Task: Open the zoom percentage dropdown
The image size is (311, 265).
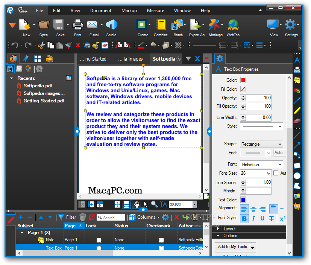Action: [194, 204]
